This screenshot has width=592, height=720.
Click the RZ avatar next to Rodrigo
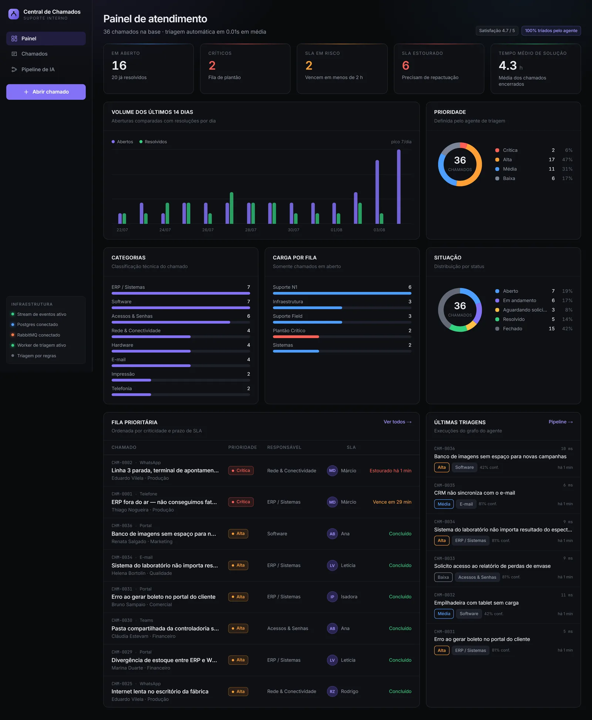click(x=332, y=692)
